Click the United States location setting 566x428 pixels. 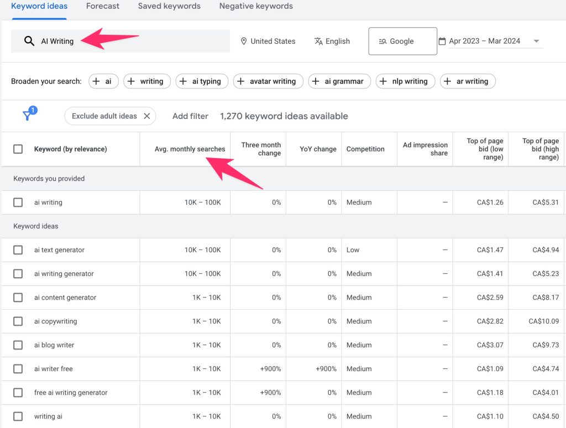272,41
